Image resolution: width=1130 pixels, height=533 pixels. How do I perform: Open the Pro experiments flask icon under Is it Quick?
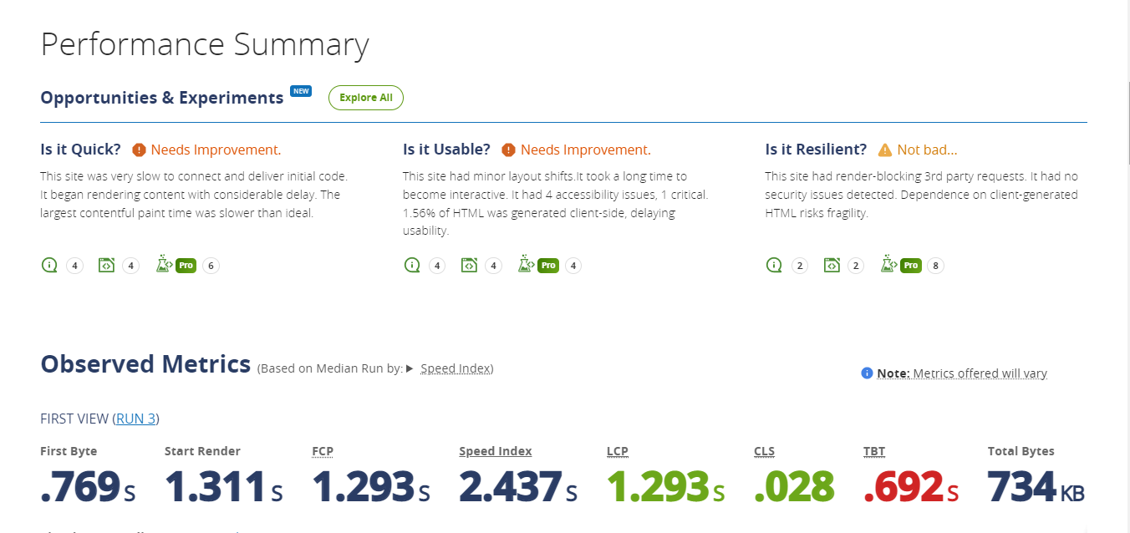click(x=164, y=264)
